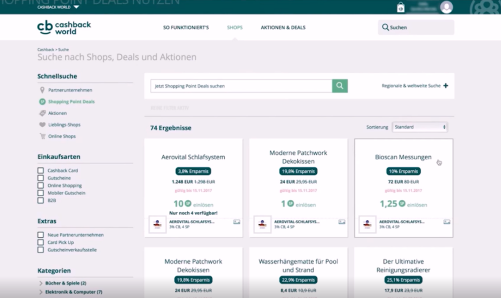Click the Cashback breadcrumb link
The width and height of the screenshot is (501, 298).
pyautogui.click(x=45, y=49)
